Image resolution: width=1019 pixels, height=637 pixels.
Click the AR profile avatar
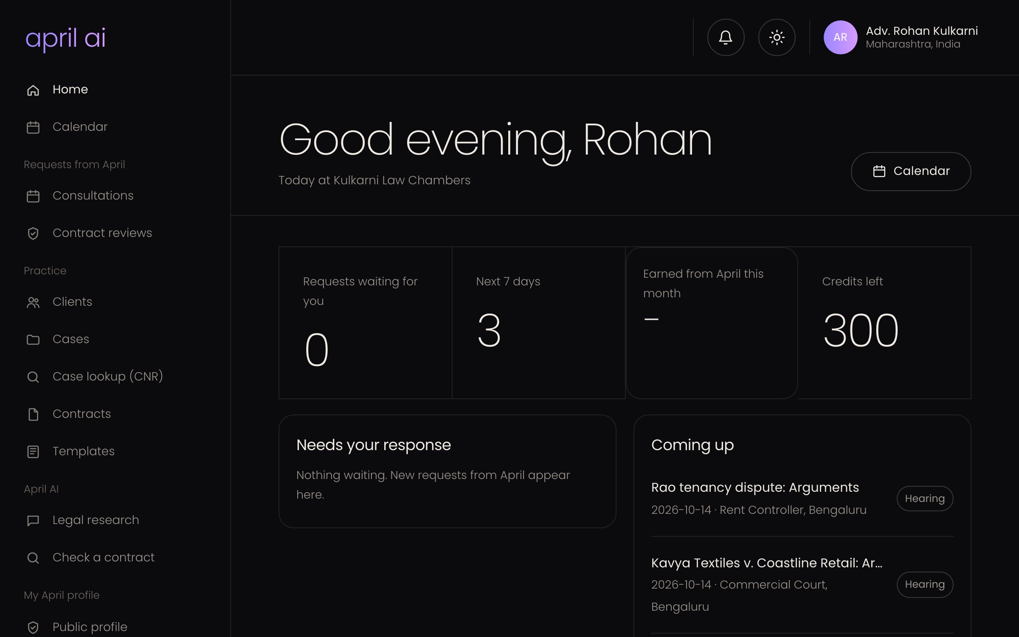click(840, 37)
